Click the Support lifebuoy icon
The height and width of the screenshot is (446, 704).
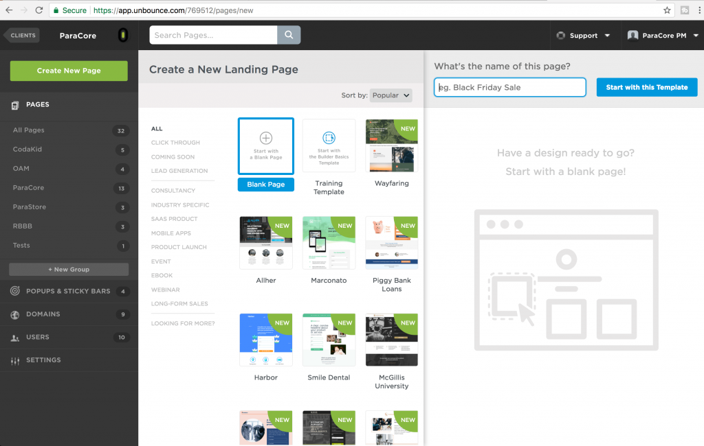[561, 36]
